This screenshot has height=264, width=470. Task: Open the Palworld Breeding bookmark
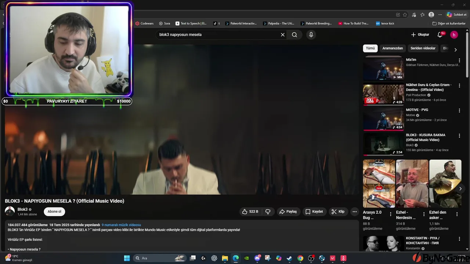[x=316, y=23]
